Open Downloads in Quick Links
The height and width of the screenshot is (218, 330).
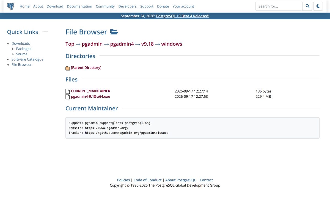pos(21,43)
